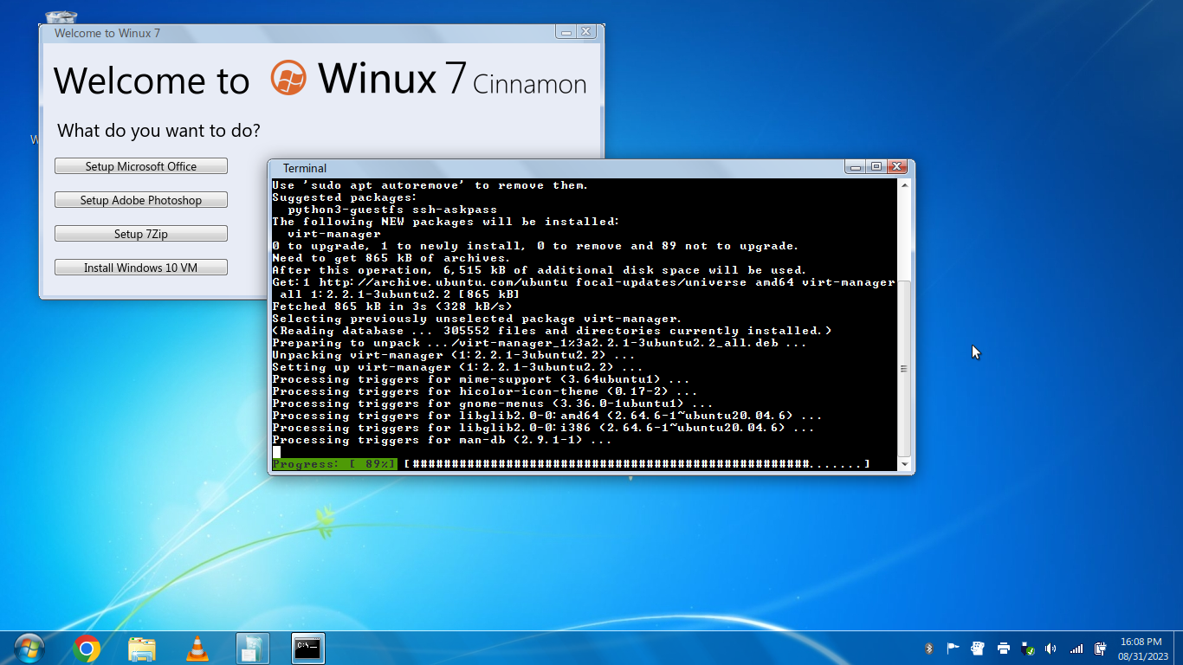Click 'Processing triggers for mime-support' line
Image resolution: width=1183 pixels, height=665 pixels.
pos(482,379)
